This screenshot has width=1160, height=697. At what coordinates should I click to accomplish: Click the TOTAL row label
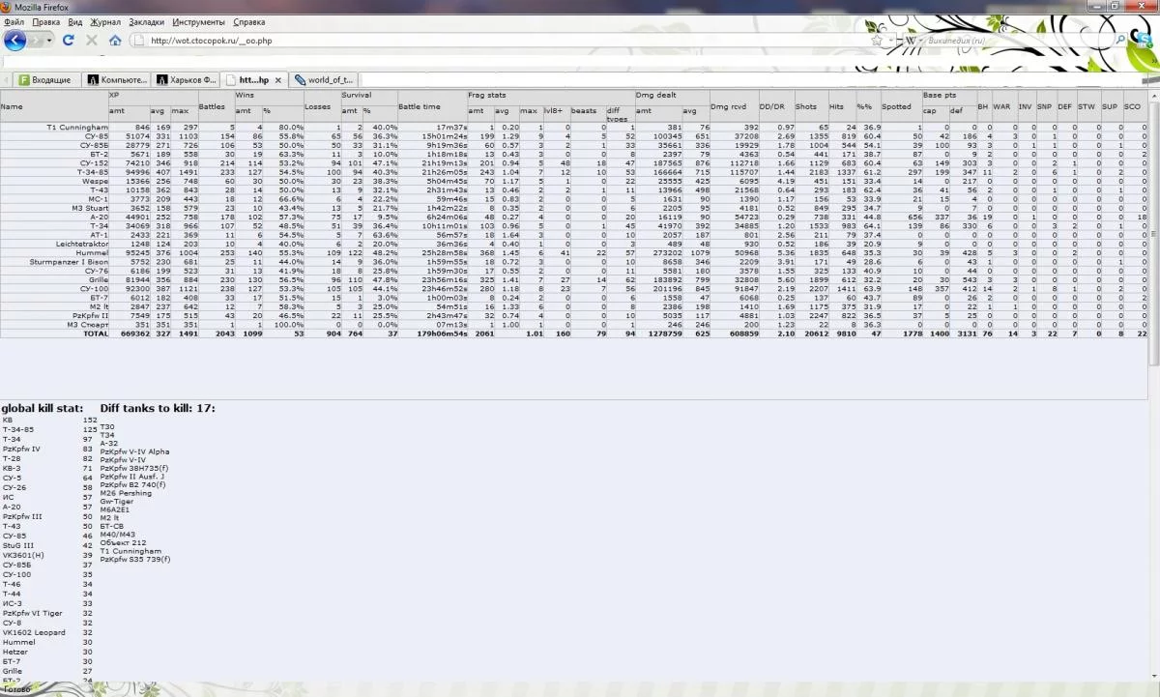coord(95,334)
